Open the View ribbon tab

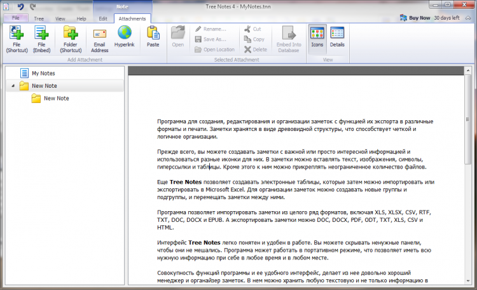point(60,18)
